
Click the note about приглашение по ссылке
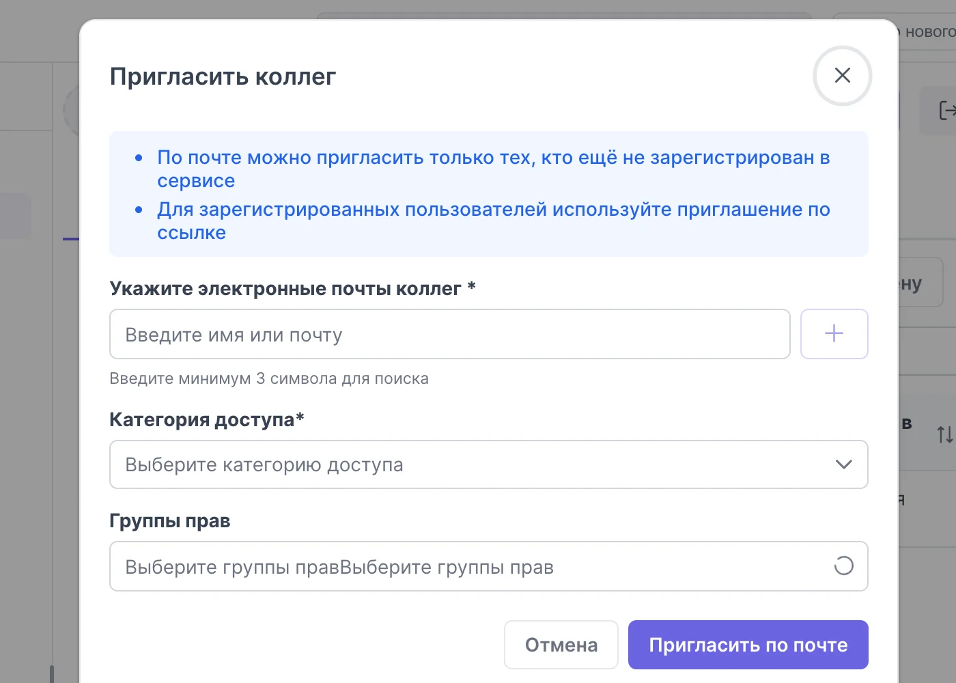[x=494, y=221]
